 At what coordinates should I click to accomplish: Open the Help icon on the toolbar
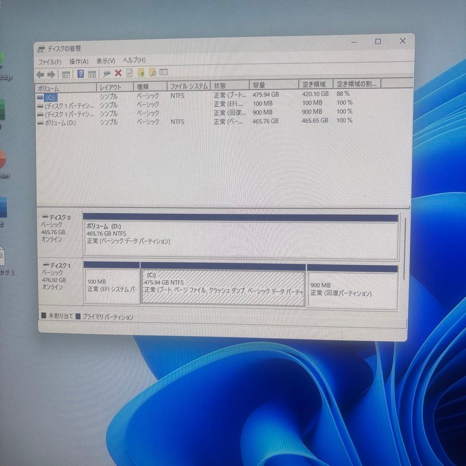tap(80, 73)
